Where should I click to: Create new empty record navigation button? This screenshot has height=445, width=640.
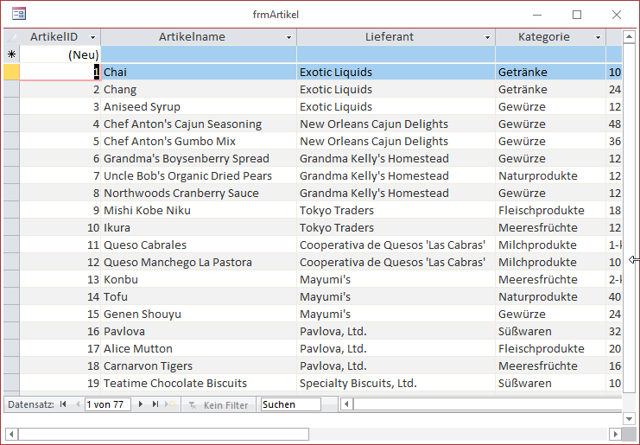(x=170, y=404)
